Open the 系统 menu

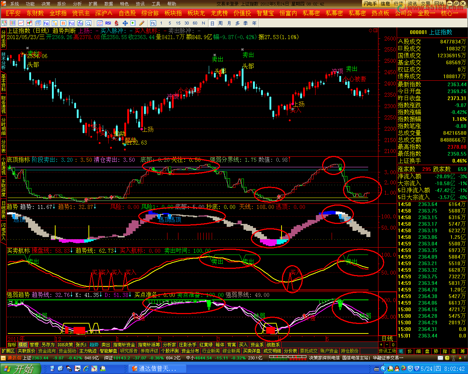pos(15,4)
